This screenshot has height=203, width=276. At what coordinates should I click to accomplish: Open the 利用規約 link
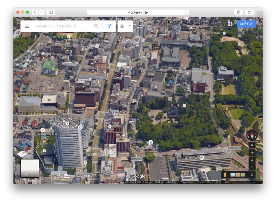coord(171,182)
